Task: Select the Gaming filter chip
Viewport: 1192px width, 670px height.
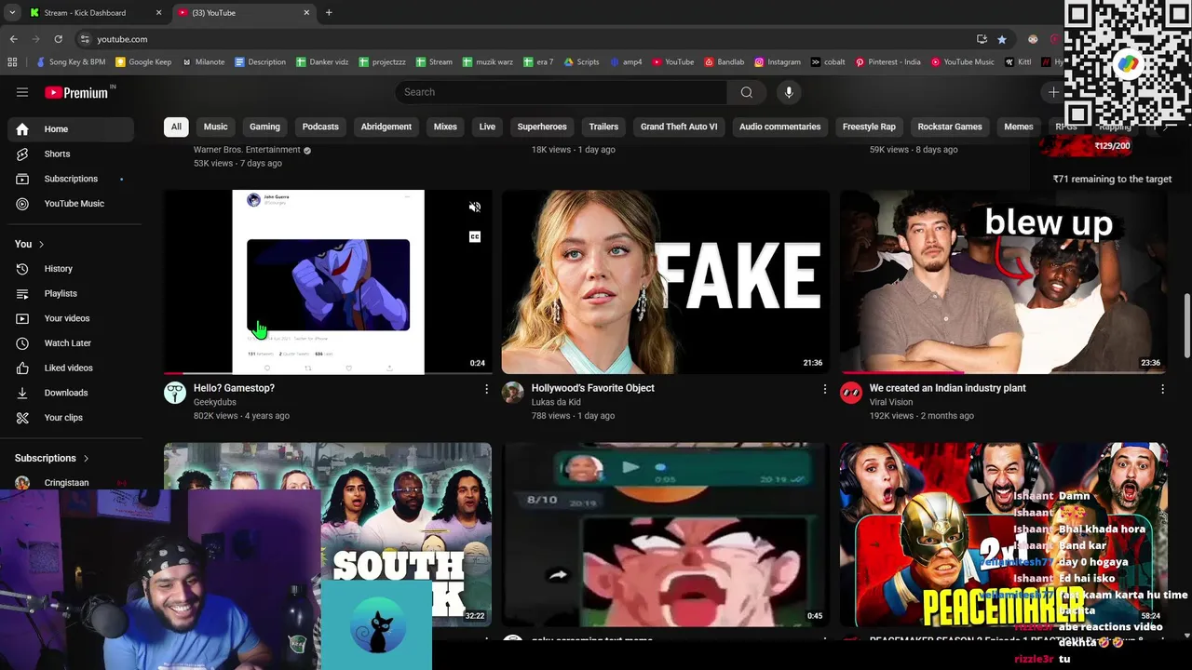Action: [264, 127]
